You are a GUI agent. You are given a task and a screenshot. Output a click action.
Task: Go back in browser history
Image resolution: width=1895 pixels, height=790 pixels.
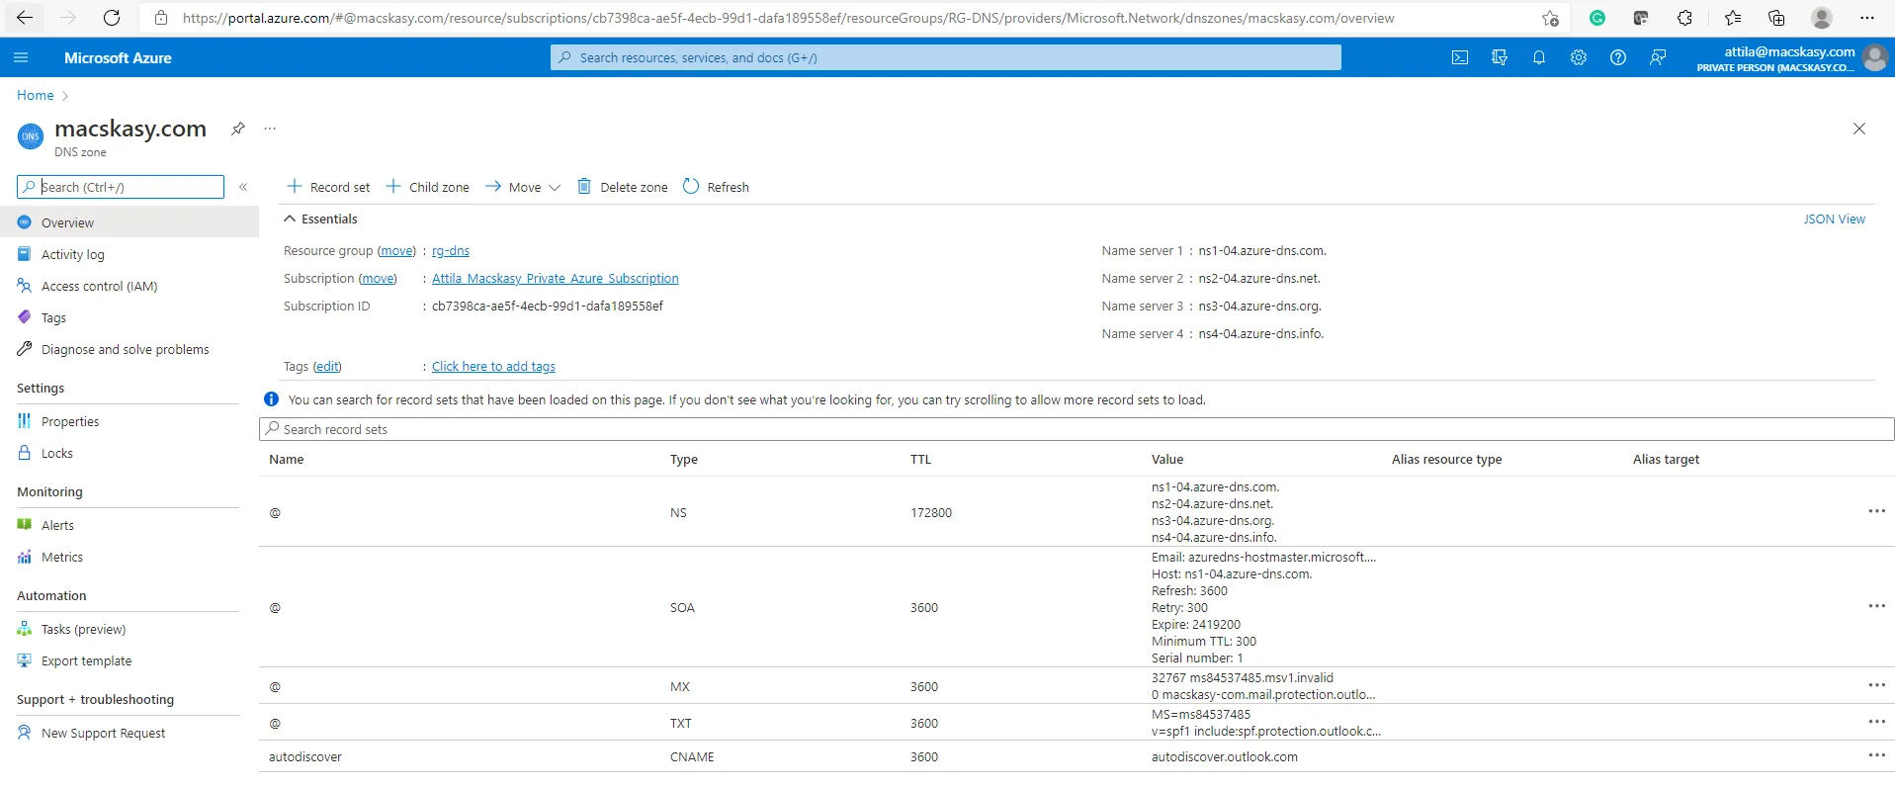pyautogui.click(x=25, y=18)
